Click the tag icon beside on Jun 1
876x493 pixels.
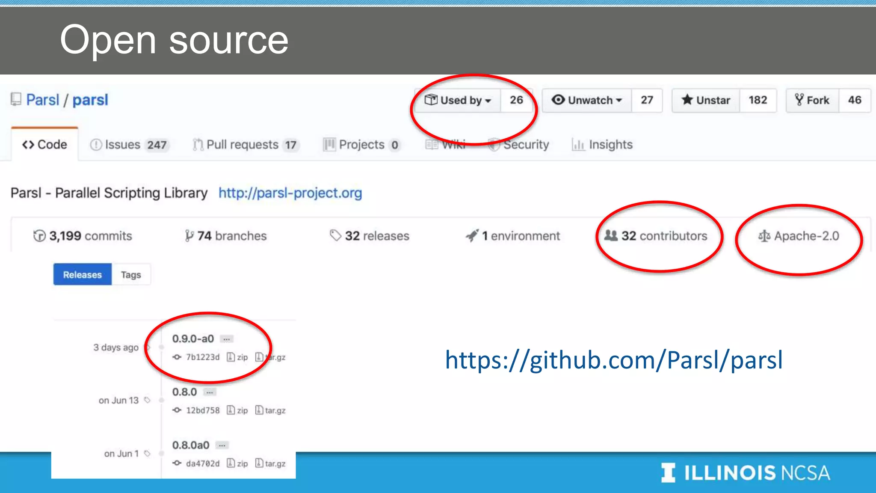pyautogui.click(x=147, y=453)
